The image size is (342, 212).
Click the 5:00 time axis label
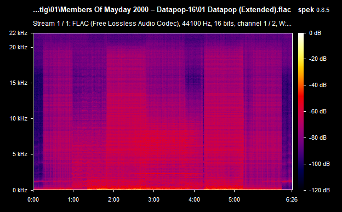[234, 199]
